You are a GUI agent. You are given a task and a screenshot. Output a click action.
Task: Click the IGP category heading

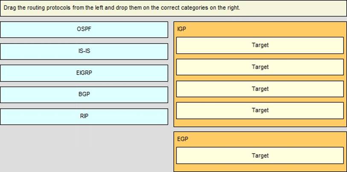pyautogui.click(x=181, y=29)
